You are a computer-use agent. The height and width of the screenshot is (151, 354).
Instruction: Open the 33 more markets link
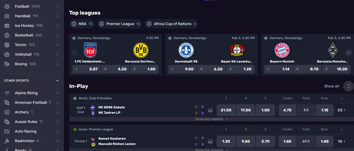(x=341, y=110)
